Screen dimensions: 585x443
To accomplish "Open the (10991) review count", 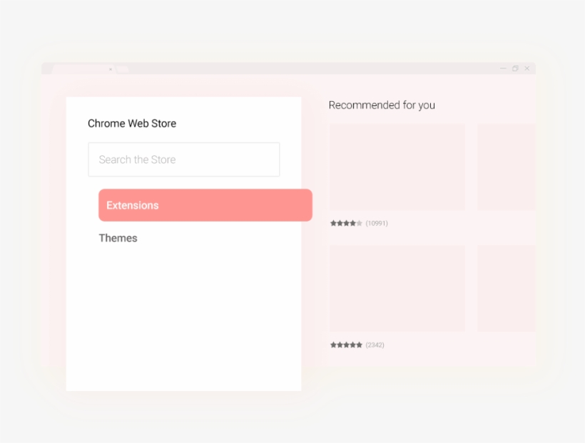I will click(376, 223).
